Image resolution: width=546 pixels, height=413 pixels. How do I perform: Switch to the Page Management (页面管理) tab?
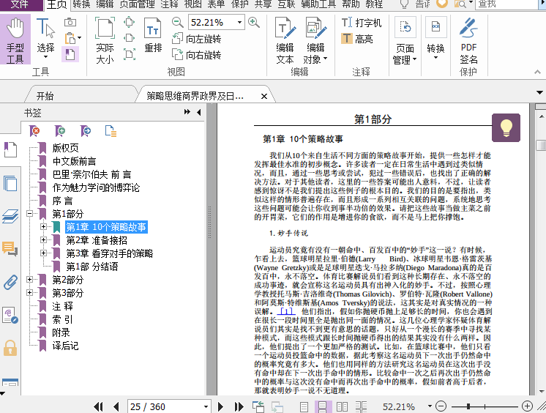(x=137, y=4)
